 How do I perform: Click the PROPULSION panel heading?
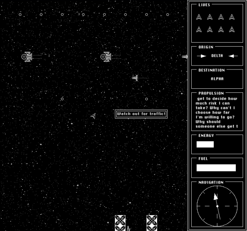point(211,93)
